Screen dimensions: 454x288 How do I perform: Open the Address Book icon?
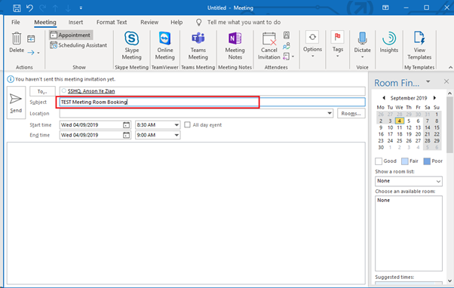[x=287, y=35]
